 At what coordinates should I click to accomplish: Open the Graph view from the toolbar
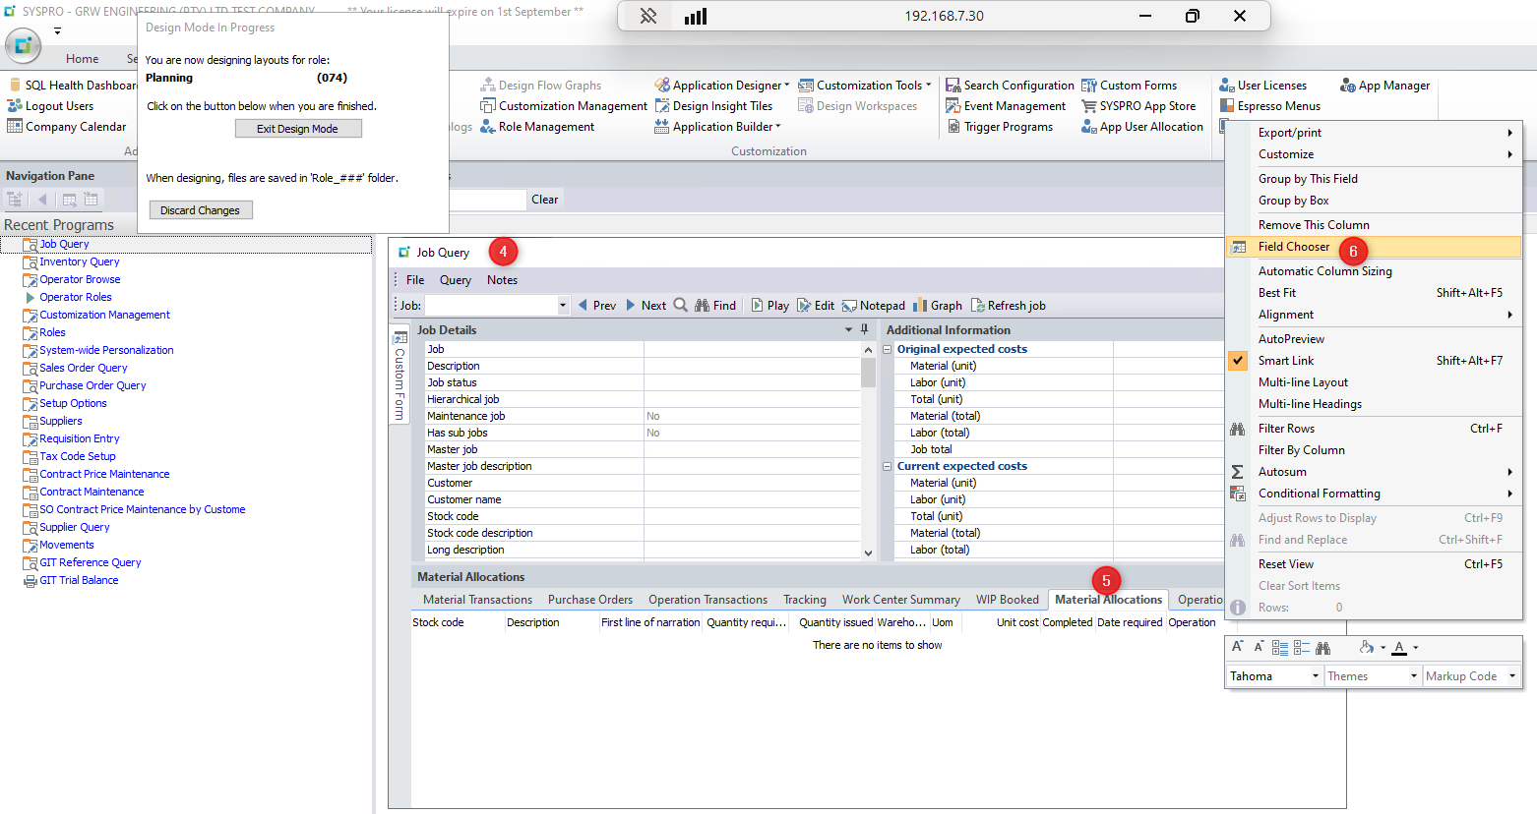[x=920, y=306]
